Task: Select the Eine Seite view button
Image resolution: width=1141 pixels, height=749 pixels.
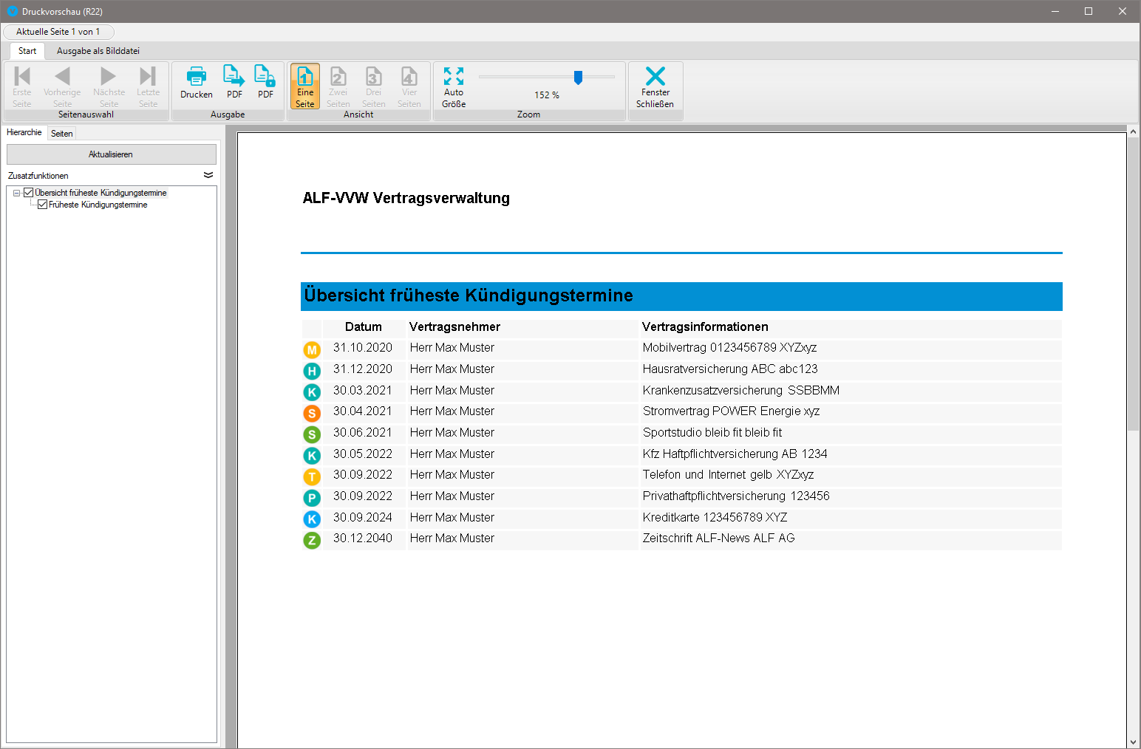Action: (x=305, y=86)
